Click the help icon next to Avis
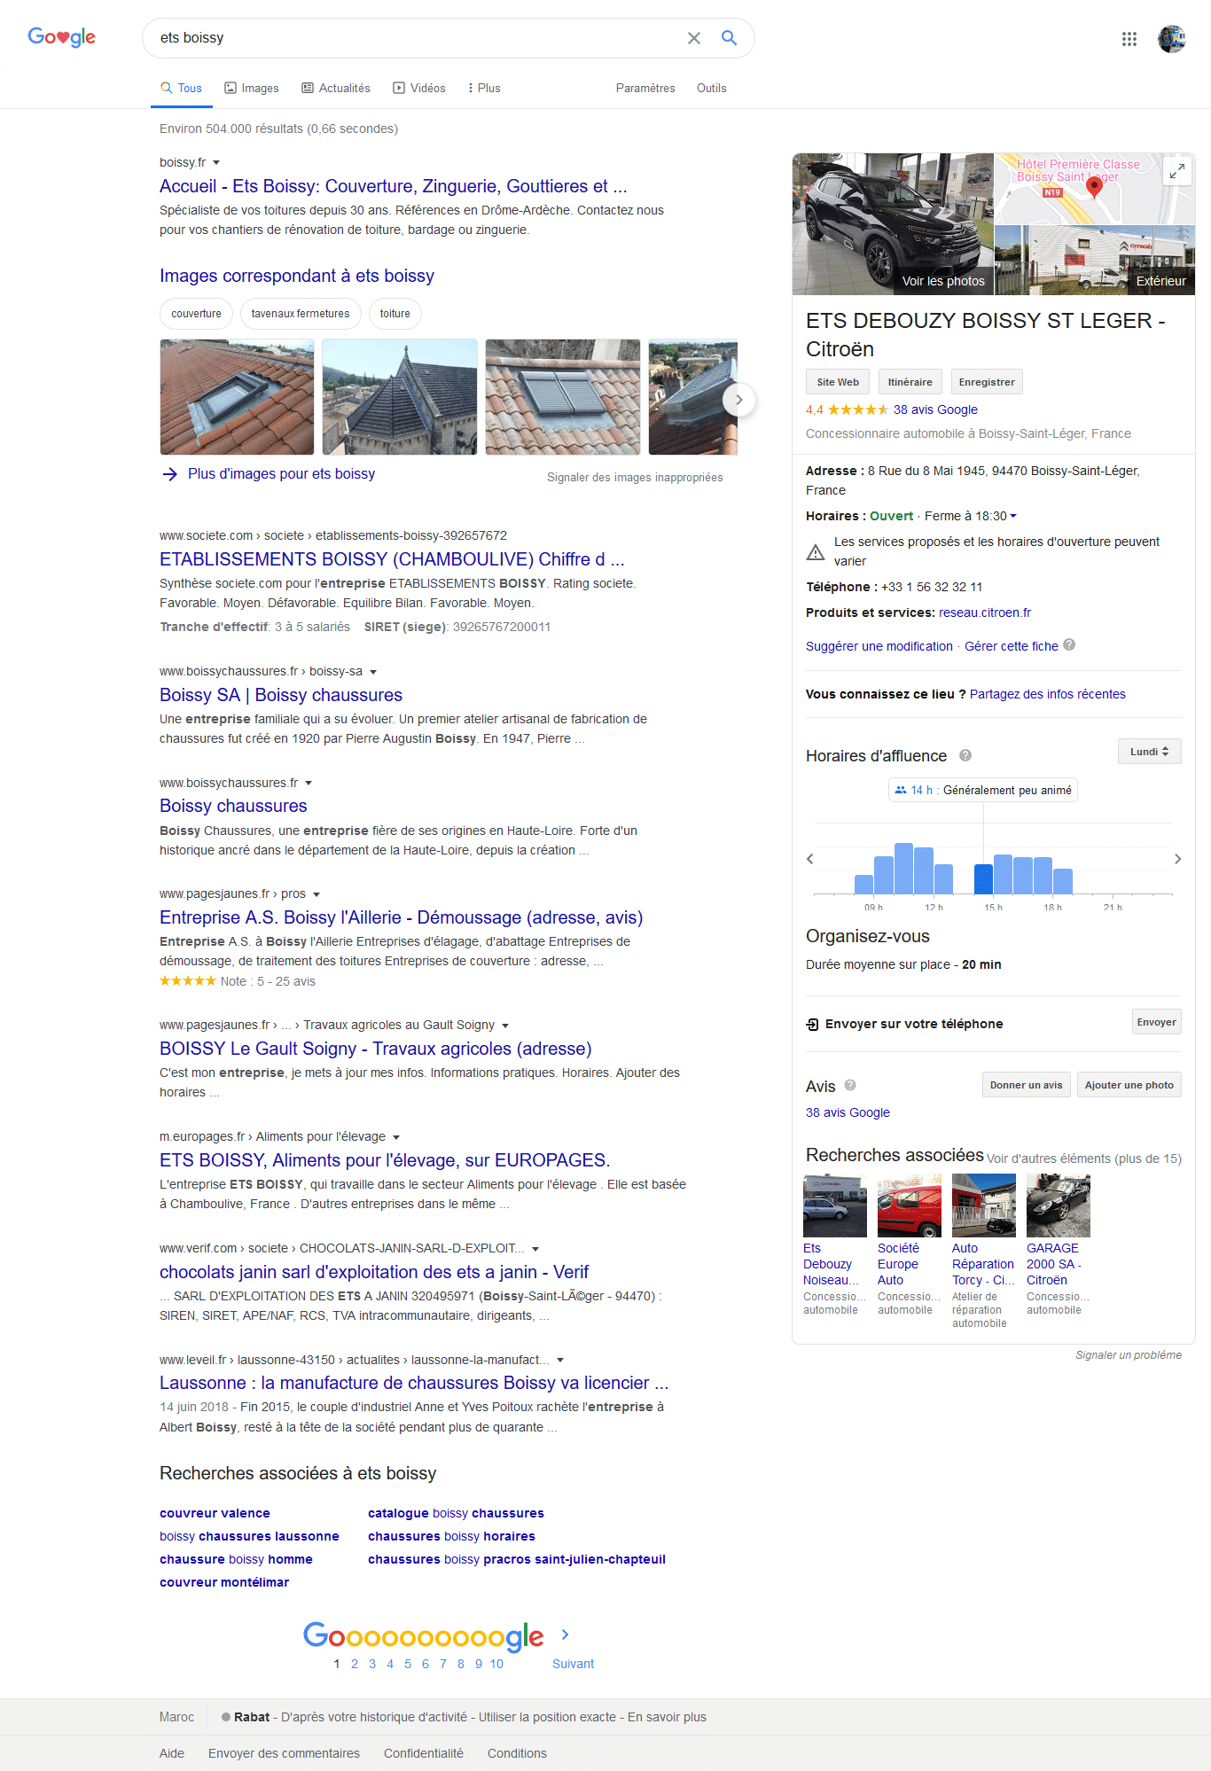Screen dimensions: 1211x1771 pyautogui.click(x=850, y=1085)
